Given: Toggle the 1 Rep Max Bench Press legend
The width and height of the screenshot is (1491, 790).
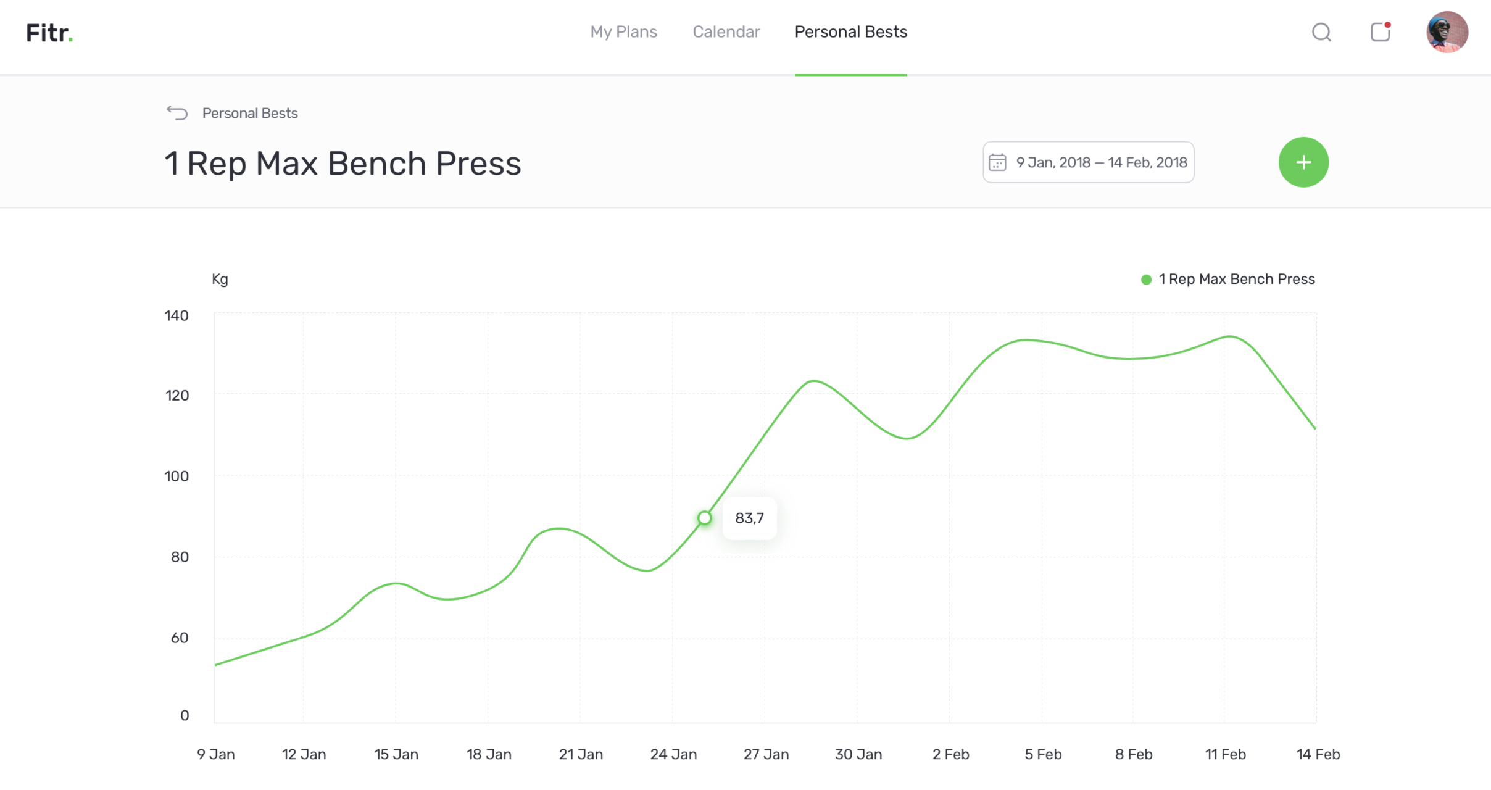Looking at the screenshot, I should pos(1237,280).
